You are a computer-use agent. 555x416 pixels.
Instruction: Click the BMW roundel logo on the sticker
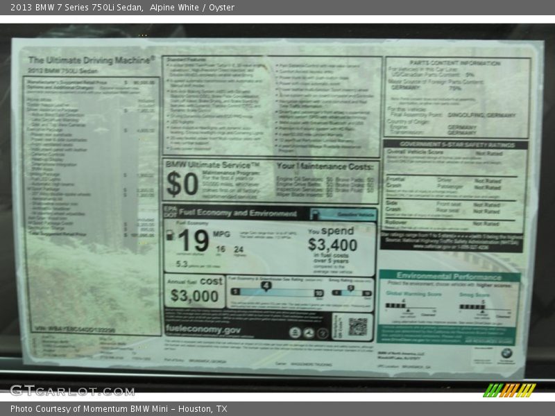point(506,353)
